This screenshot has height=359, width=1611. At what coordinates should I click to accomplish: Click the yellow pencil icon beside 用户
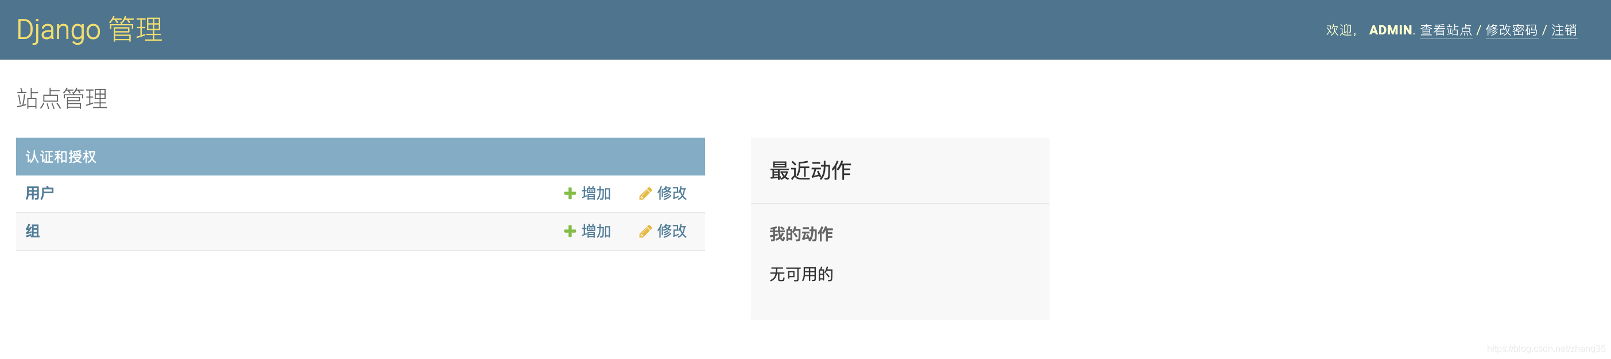[645, 193]
